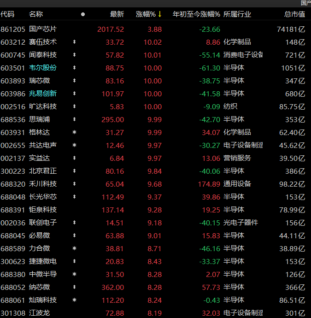Click the marker icon in 实益达 row
This screenshot has width=311, height=318.
74,158
